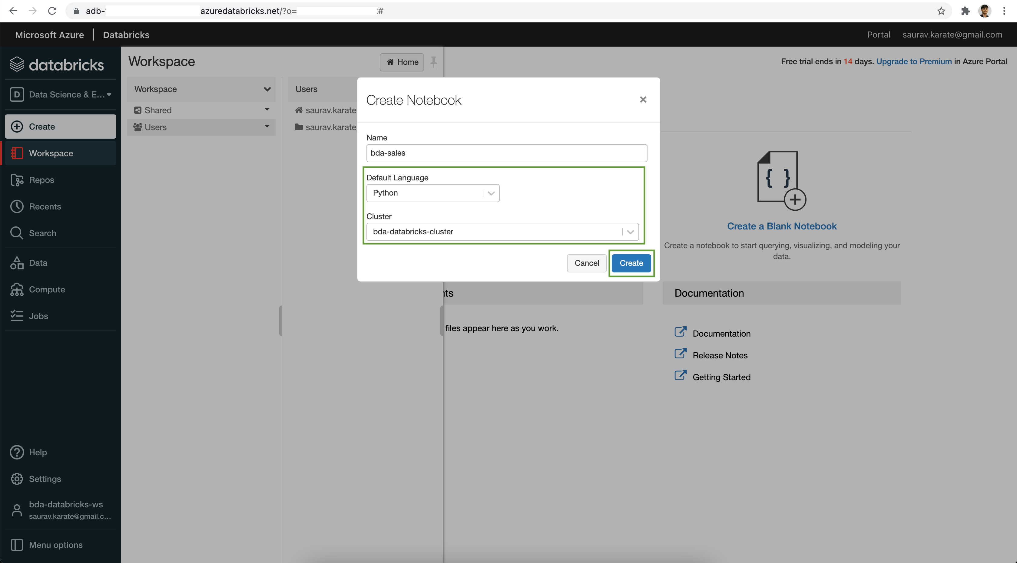Click the Cancel button in the dialog

pyautogui.click(x=587, y=263)
